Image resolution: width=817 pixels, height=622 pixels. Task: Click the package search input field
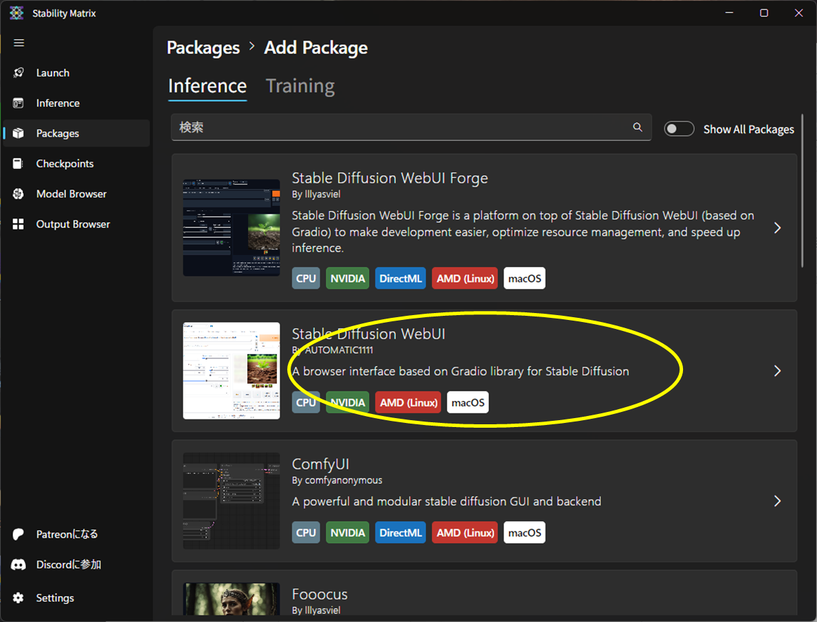402,127
